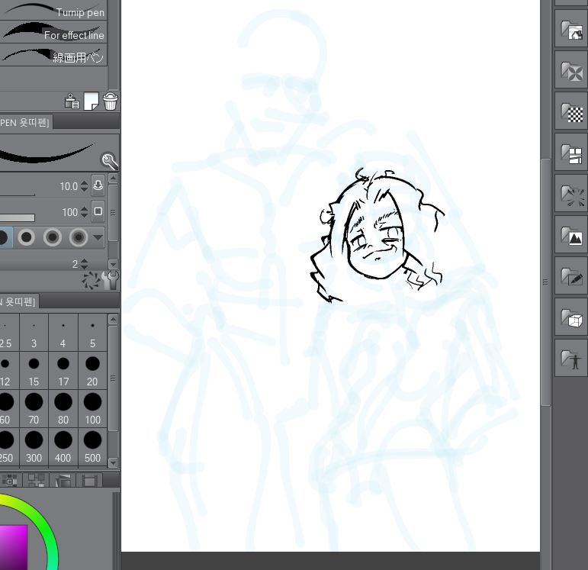Open opacity dynamics square button

(x=98, y=211)
